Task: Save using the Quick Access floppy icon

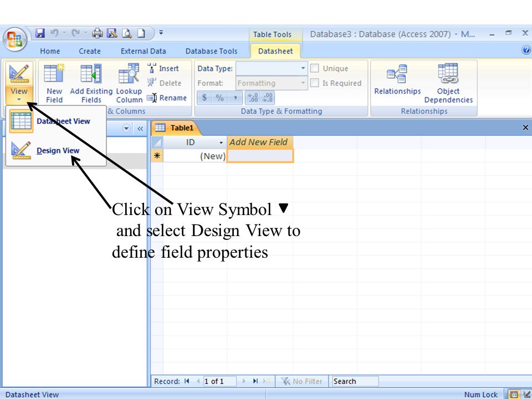Action: 40,33
